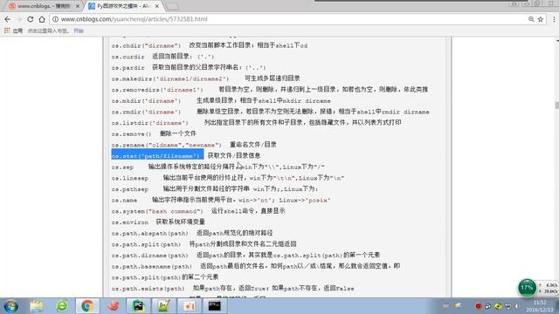The width and height of the screenshot is (559, 314).
Task: Open File Explorer from the taskbar
Action: coord(37,306)
